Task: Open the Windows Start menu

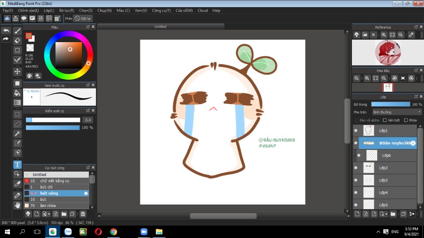Action: tap(7, 232)
